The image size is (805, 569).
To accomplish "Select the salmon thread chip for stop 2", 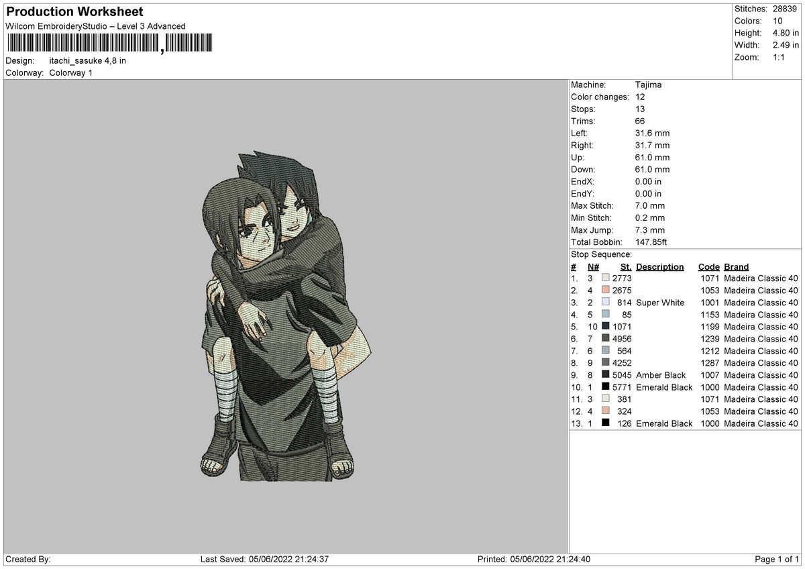I will 607,290.
